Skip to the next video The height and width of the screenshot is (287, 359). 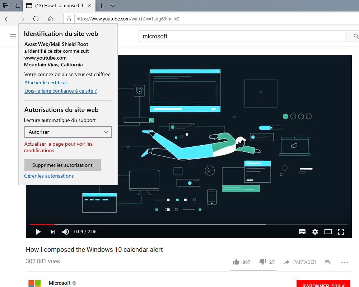pos(53,232)
